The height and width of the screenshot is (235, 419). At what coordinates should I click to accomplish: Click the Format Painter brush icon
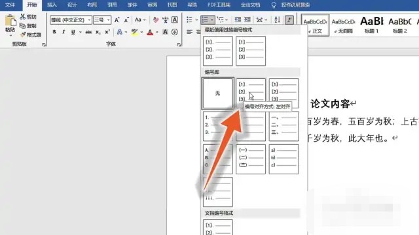click(23, 35)
